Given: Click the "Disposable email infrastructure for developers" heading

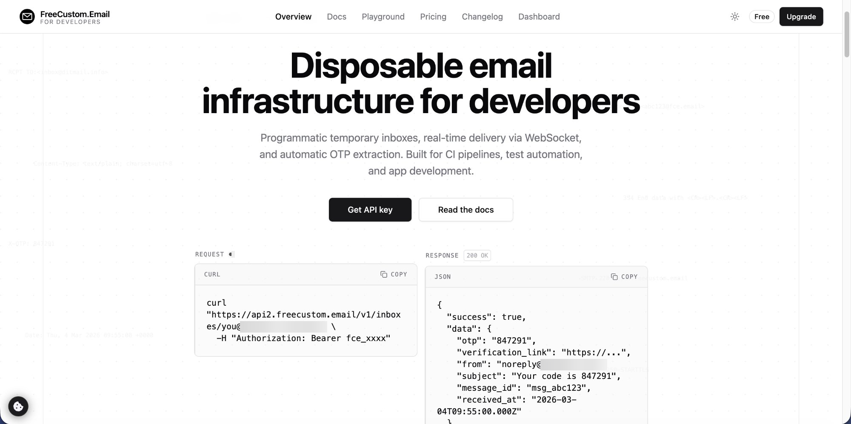Looking at the screenshot, I should tap(421, 83).
